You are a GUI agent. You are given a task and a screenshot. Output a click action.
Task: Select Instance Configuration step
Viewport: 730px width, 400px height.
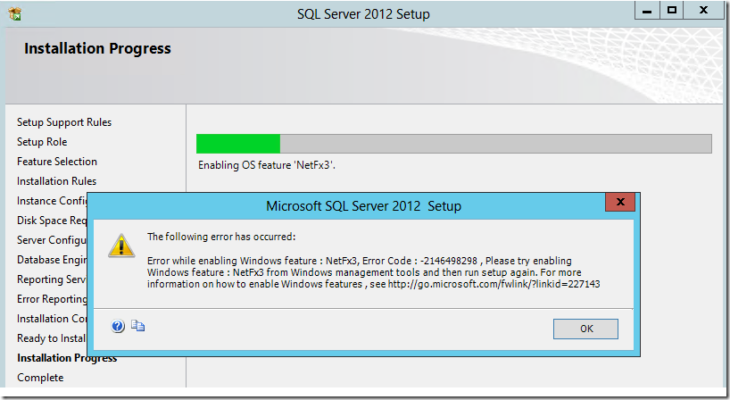[x=52, y=201]
